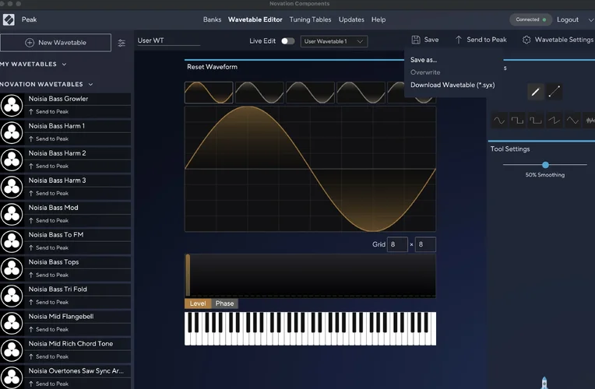The height and width of the screenshot is (389, 595).
Task: Open the User Wavetable 1 dropdown
Action: [x=333, y=41]
